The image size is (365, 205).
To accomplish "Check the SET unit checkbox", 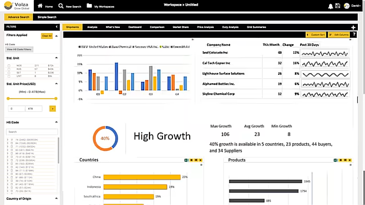I will [x=9, y=73].
